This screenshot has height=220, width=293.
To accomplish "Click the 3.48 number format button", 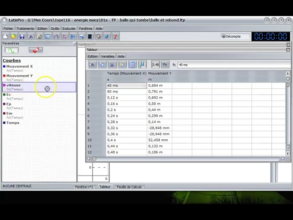I will point(155,65).
